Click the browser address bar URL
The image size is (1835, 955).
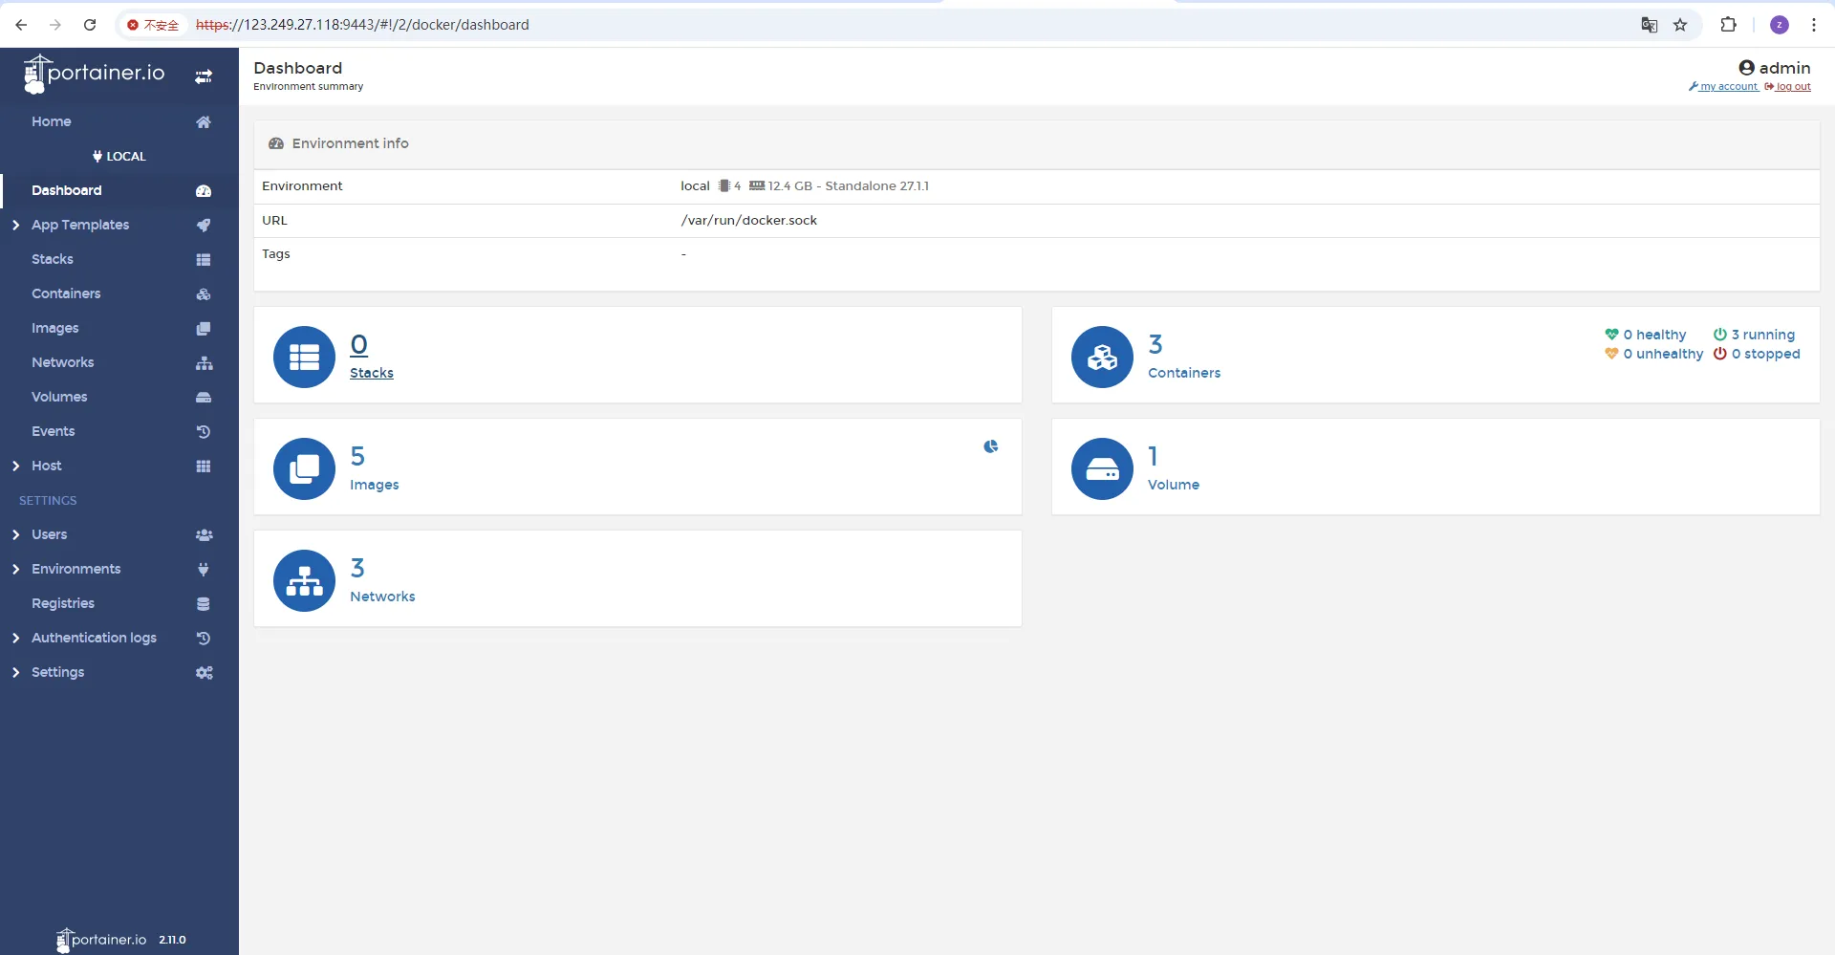tap(362, 25)
